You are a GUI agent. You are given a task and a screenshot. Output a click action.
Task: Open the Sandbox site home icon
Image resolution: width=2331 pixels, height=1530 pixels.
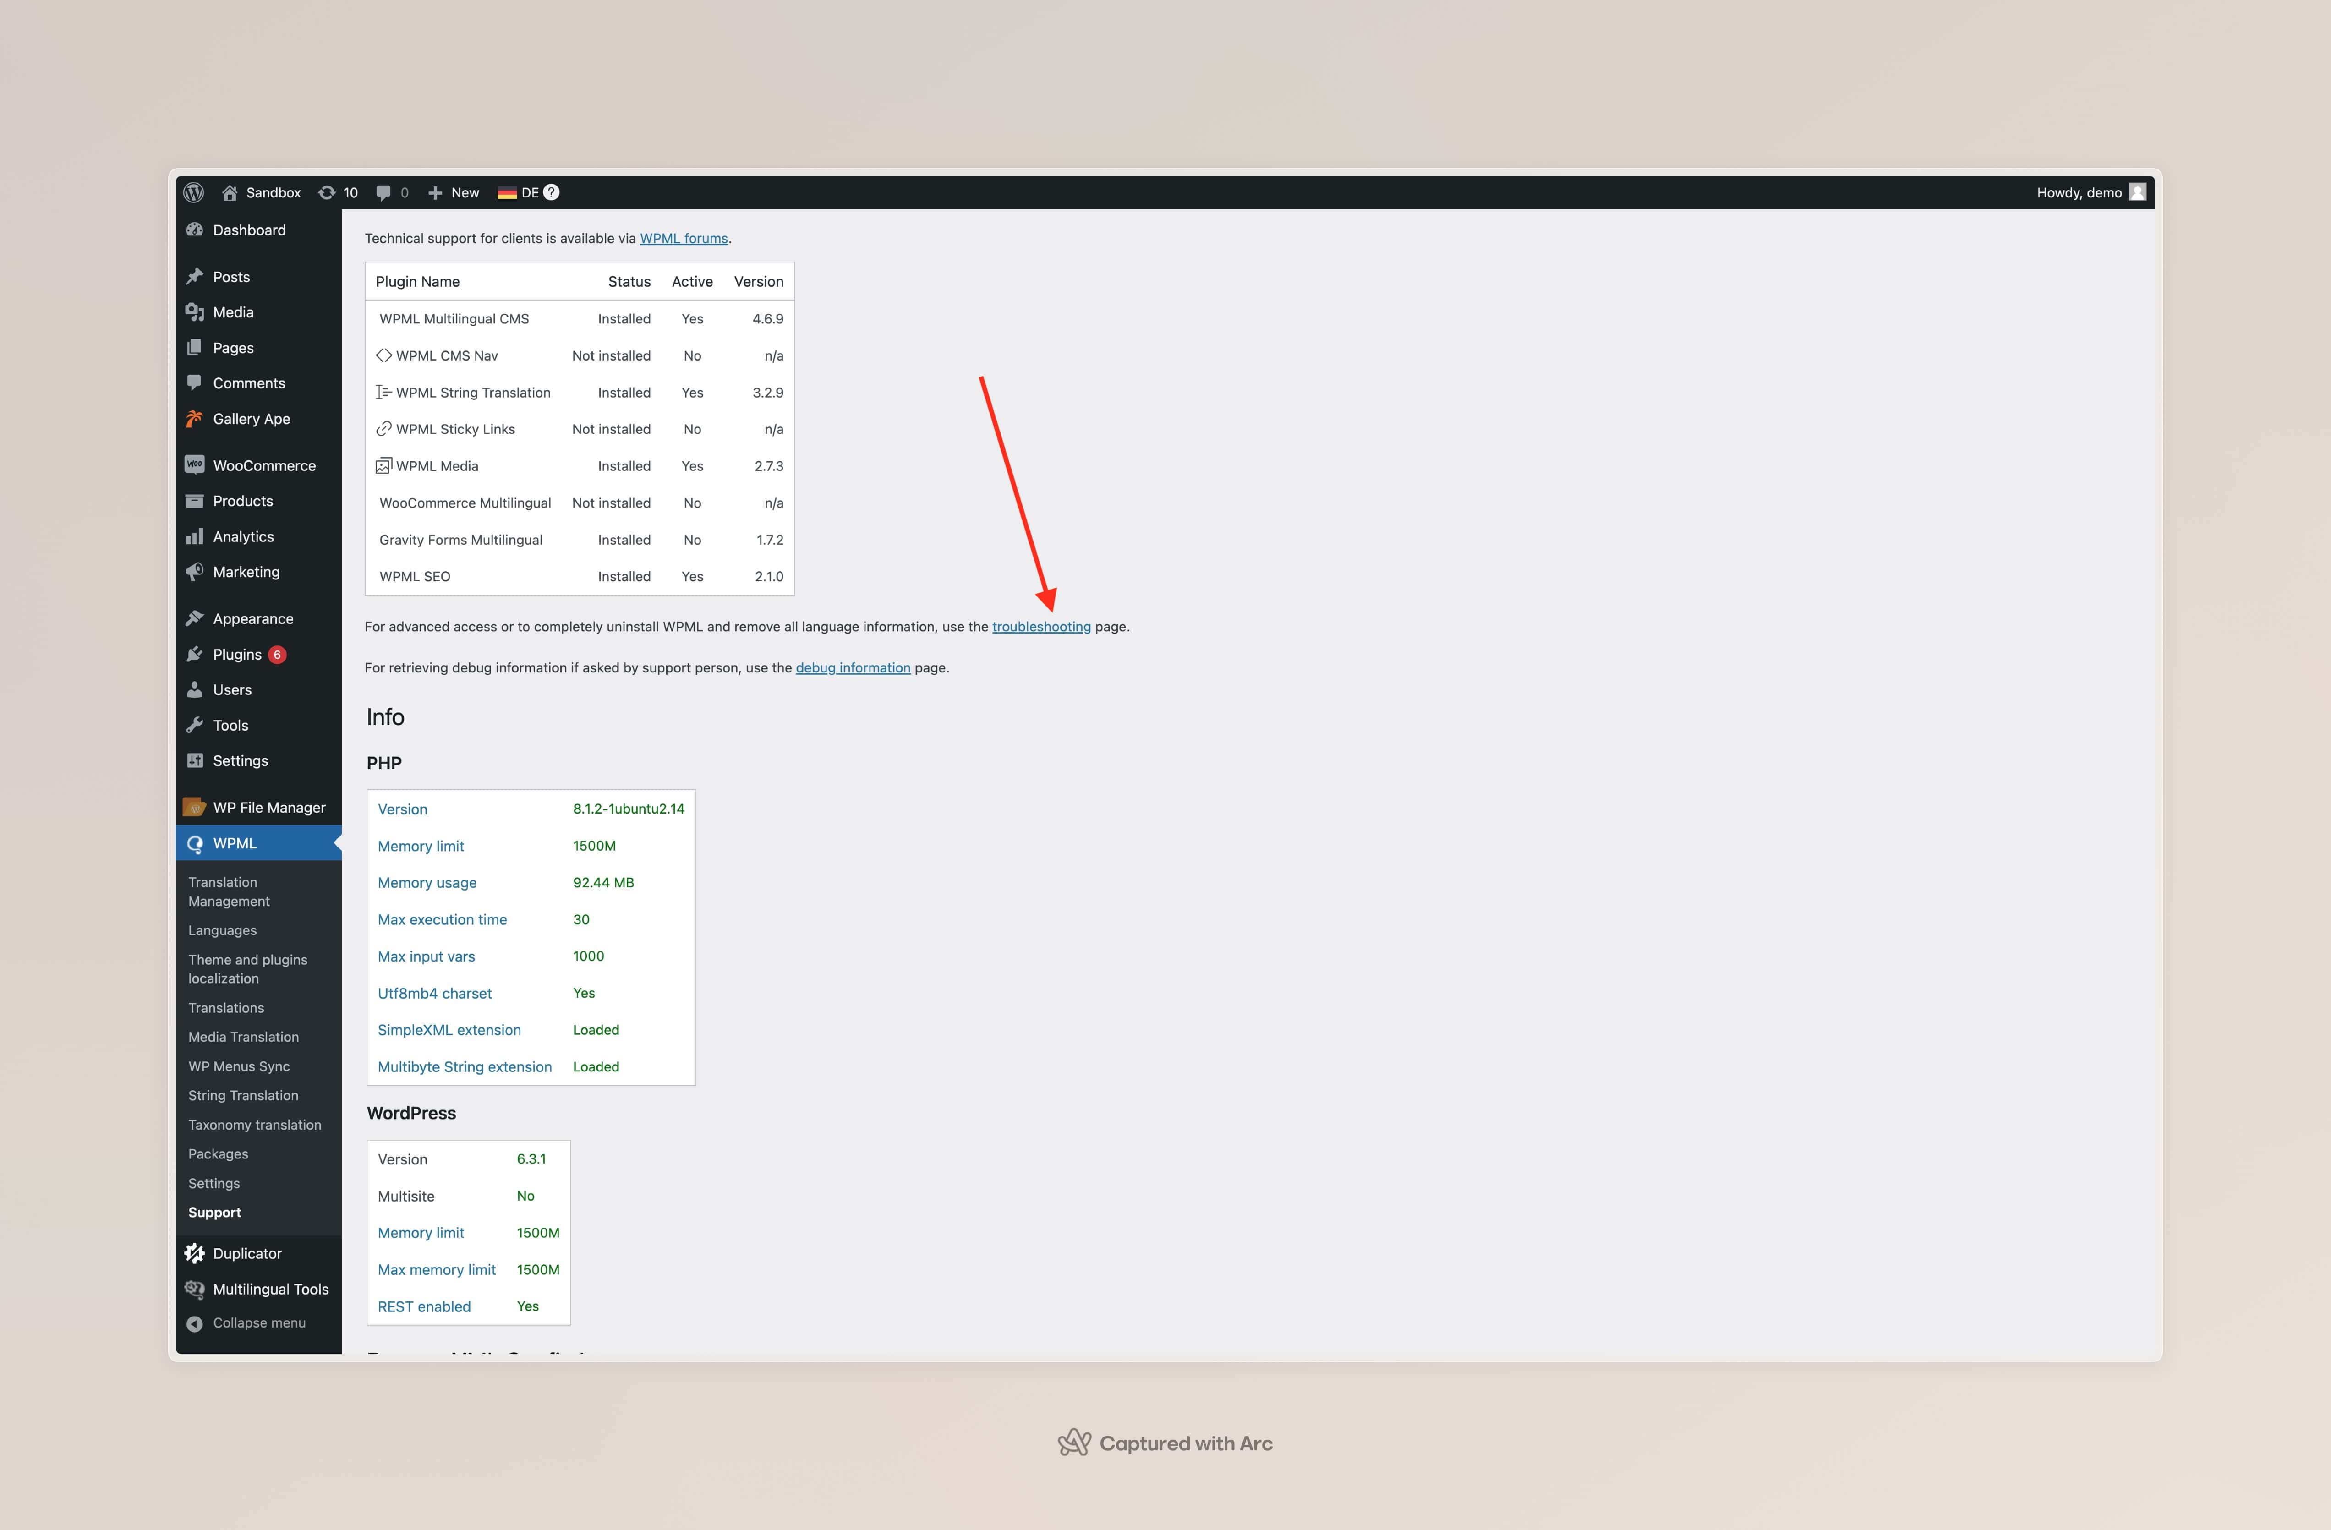(x=229, y=192)
